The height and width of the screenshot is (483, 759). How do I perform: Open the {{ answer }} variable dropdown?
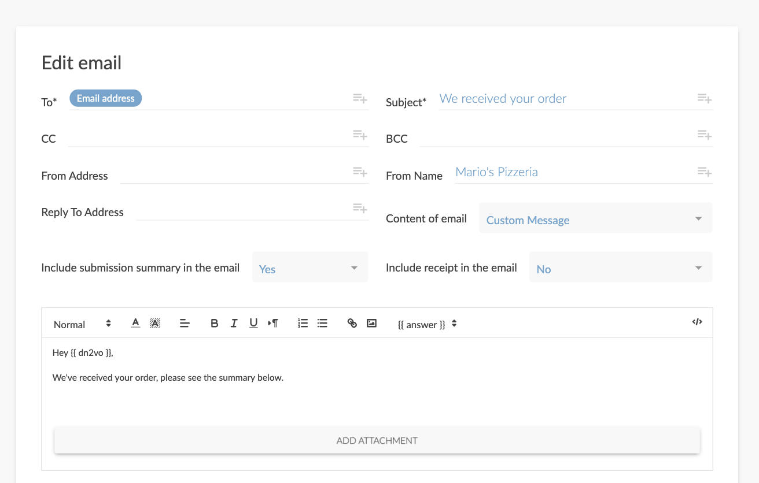pos(428,324)
